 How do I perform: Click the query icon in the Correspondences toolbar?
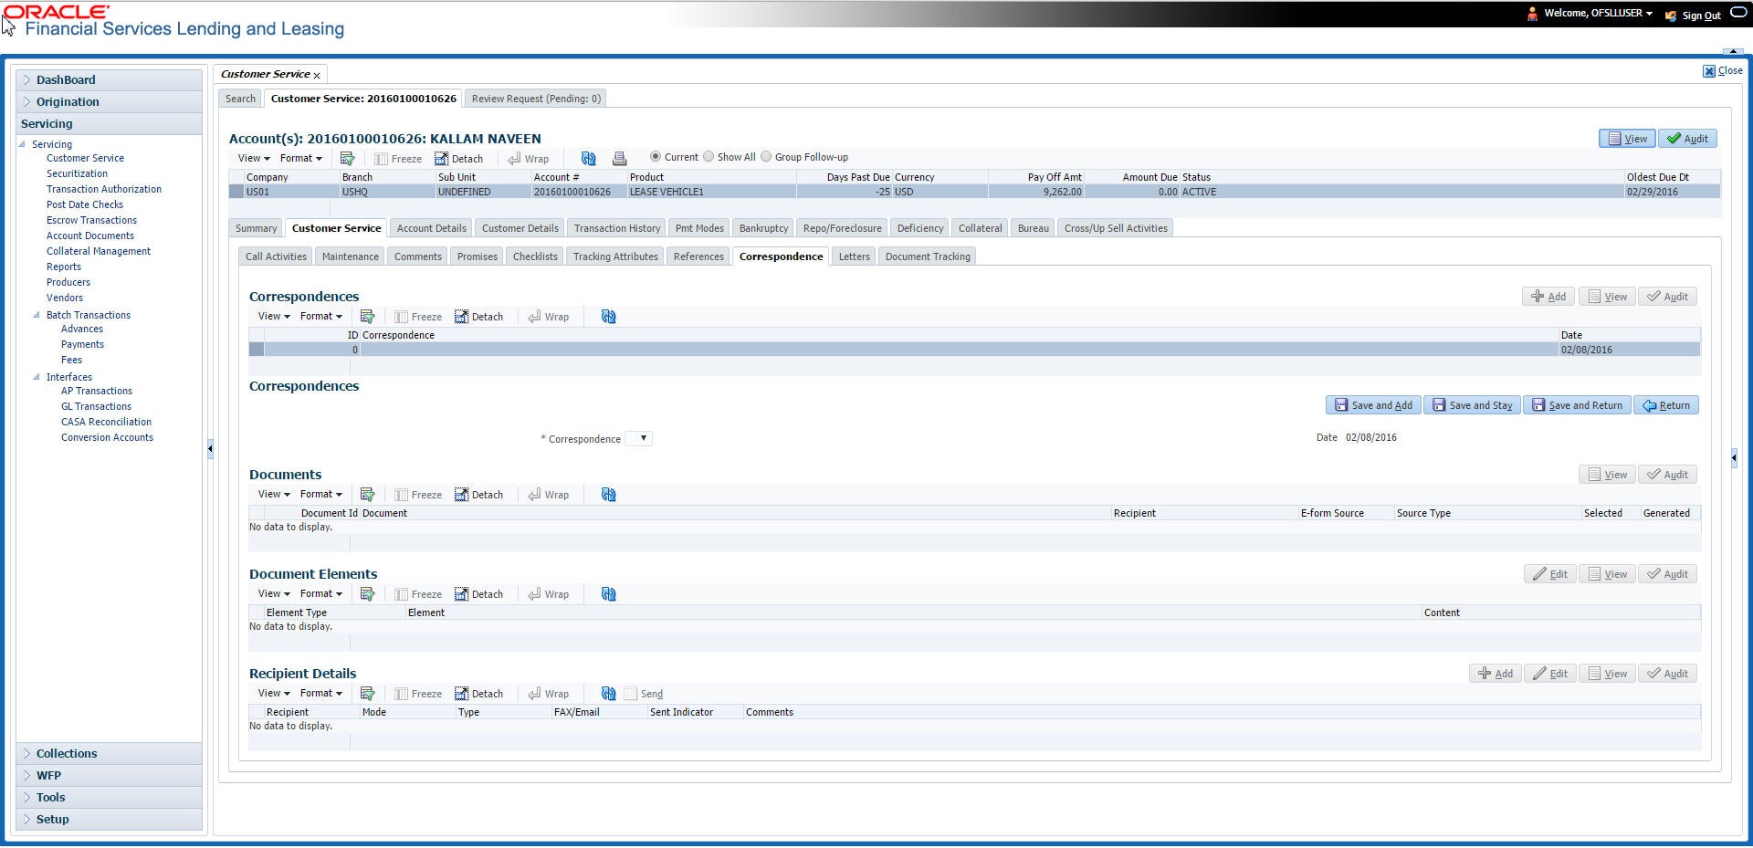pos(367,316)
